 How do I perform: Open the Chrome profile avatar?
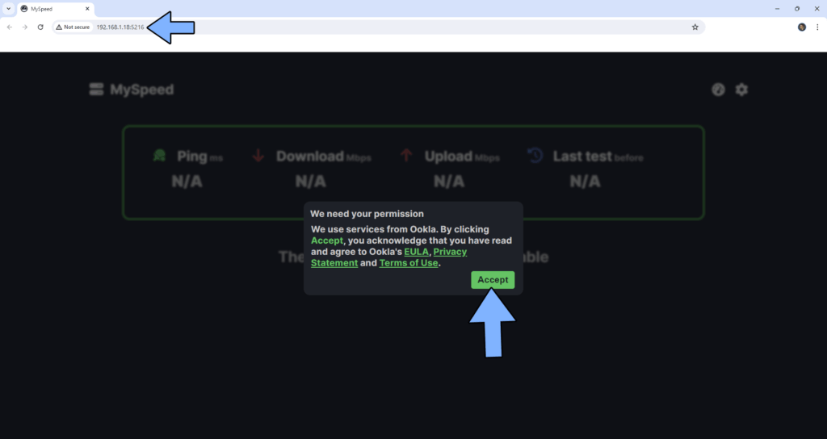pos(802,27)
